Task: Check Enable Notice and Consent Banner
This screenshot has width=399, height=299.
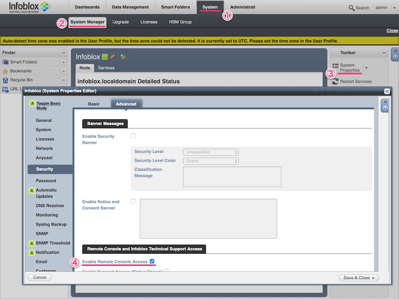Action: coord(133,201)
